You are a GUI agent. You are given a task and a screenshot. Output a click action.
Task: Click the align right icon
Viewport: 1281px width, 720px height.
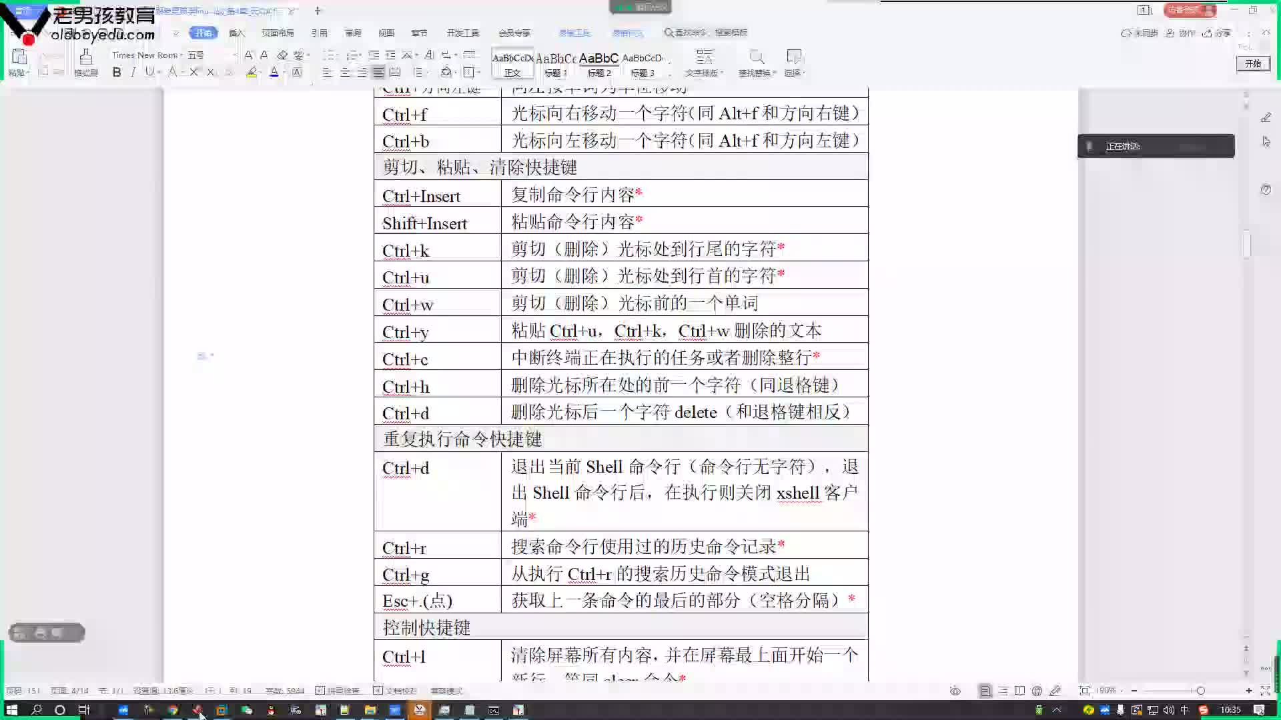tap(362, 72)
